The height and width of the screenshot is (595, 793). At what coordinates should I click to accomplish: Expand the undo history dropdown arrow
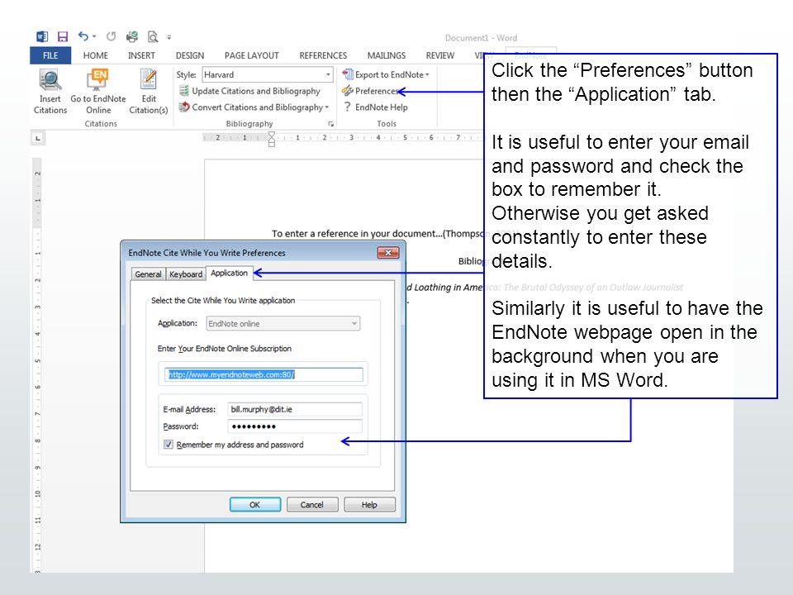click(94, 36)
